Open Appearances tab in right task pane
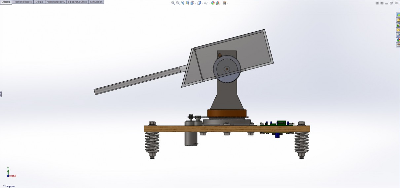Screen dimensions: 400x188 tap(398, 40)
